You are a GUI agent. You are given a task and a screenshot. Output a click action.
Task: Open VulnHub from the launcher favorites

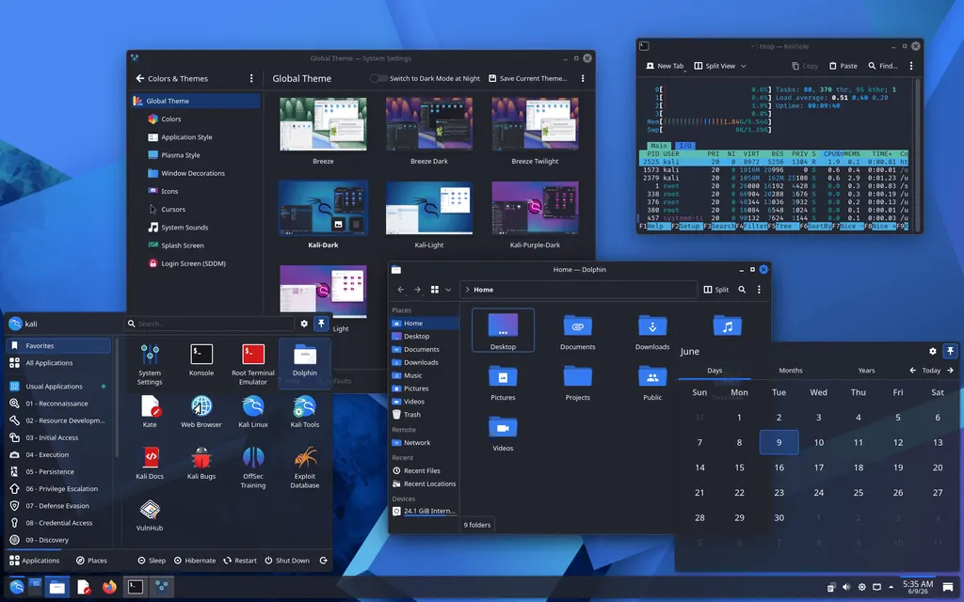pos(150,515)
